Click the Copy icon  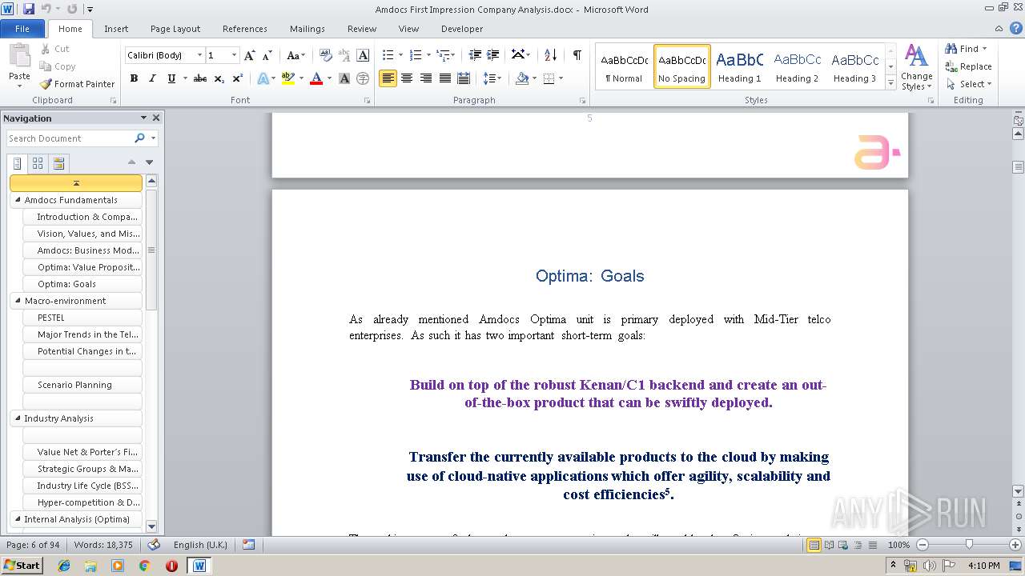[46, 66]
